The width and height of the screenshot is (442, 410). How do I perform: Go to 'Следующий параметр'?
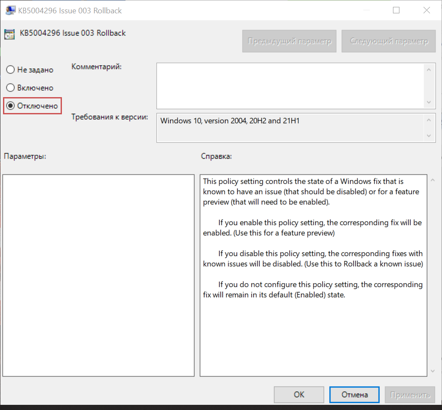pos(389,41)
